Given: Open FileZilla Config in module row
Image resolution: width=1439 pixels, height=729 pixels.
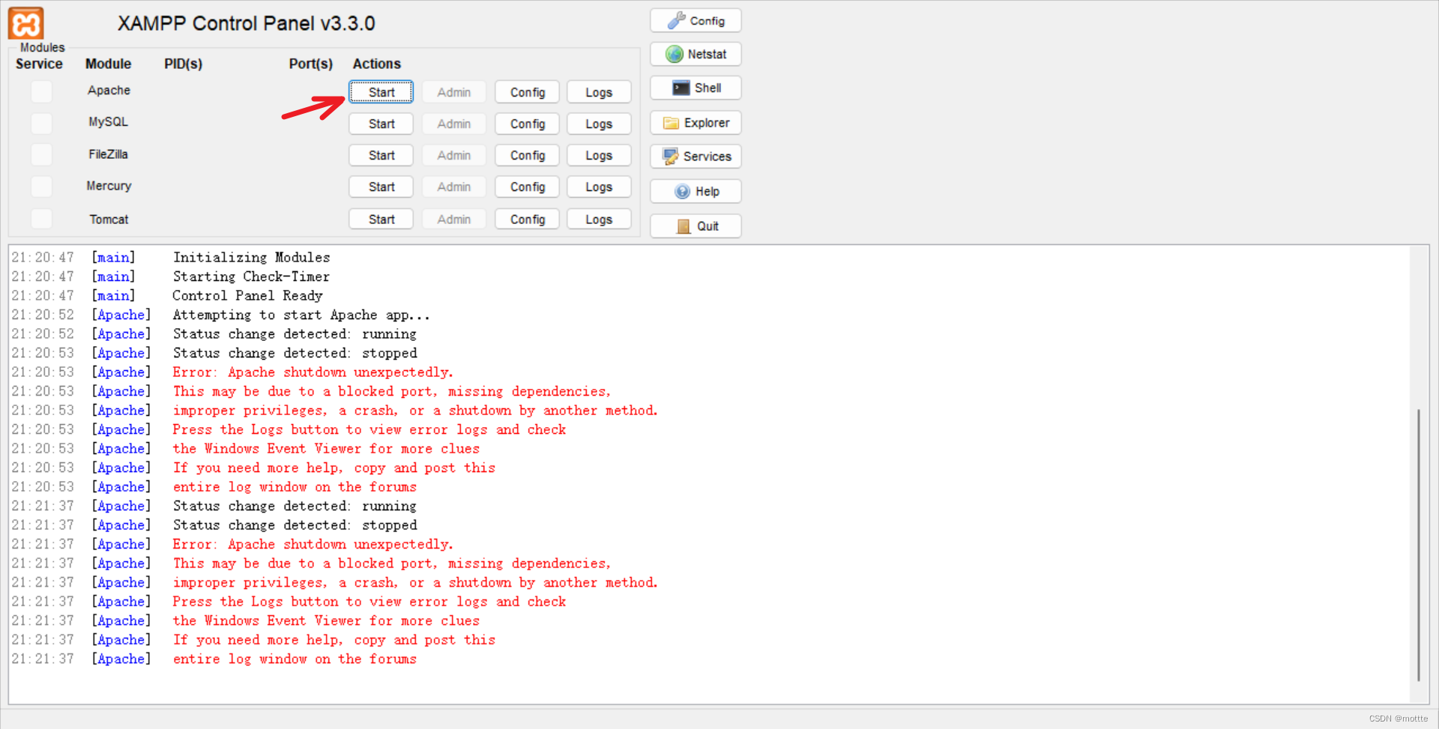Looking at the screenshot, I should click(x=527, y=155).
